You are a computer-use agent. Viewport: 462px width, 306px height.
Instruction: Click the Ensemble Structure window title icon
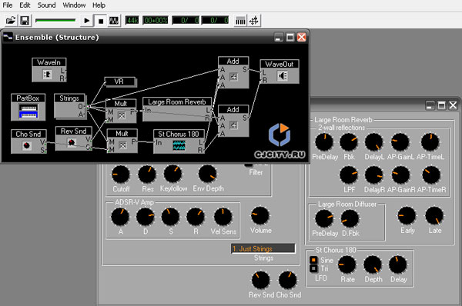[8, 37]
